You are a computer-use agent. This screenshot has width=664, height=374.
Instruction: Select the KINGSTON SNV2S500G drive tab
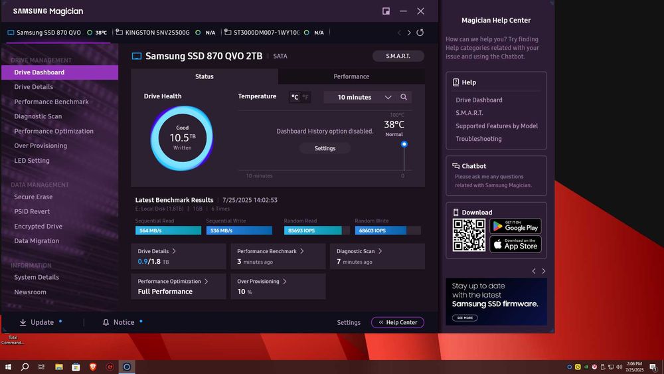(165, 33)
